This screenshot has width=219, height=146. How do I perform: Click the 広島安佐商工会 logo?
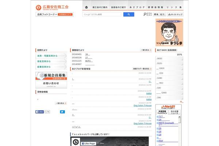[x=52, y=7]
